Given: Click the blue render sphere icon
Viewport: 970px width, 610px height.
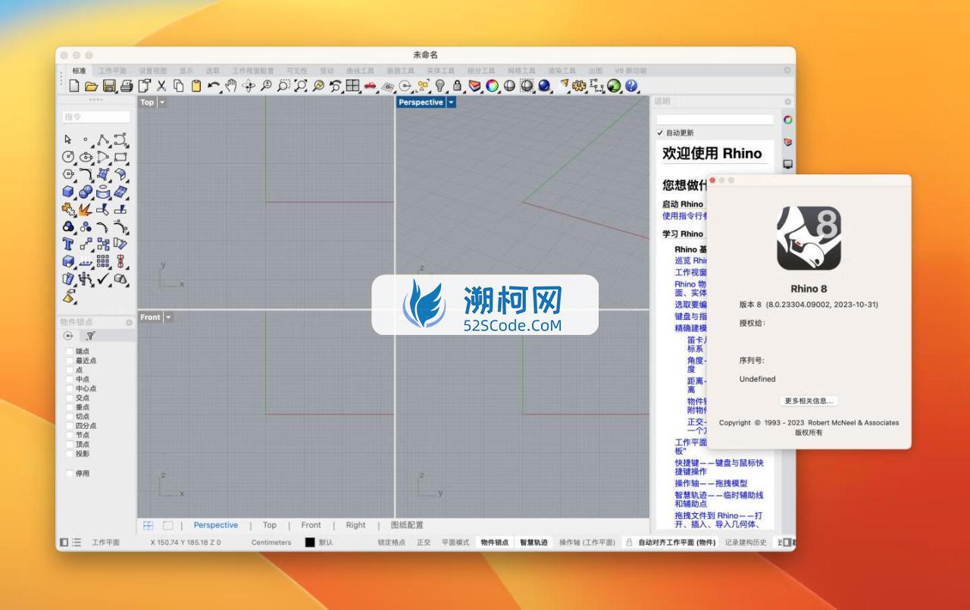Looking at the screenshot, I should click(x=544, y=86).
